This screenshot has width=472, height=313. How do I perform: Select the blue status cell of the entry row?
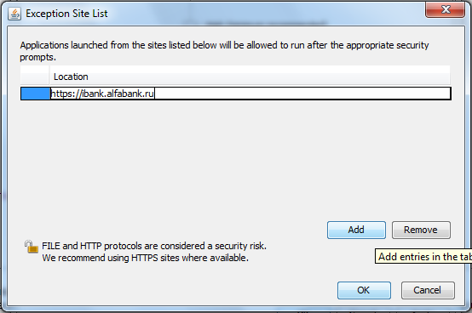coord(36,94)
